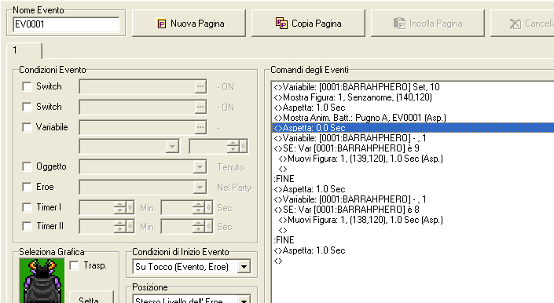Screen dimensions: 554x303
Task: Click the Setta graphic button
Action: (91, 297)
